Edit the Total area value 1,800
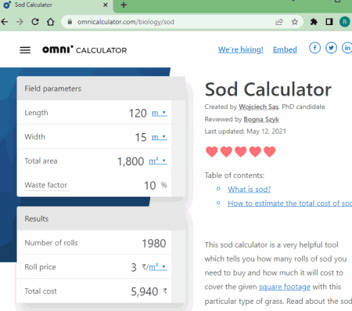Viewport: 352px width, 311px height. 131,161
